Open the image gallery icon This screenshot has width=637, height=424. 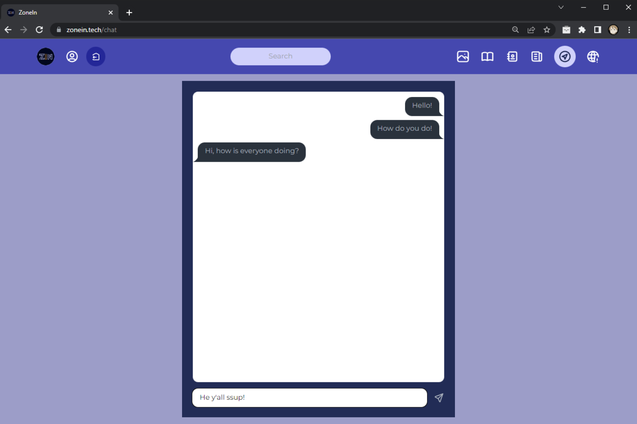coord(463,56)
